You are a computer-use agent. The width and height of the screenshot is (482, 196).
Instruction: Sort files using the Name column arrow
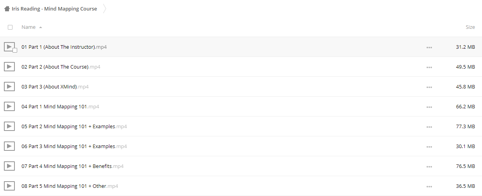tap(41, 27)
